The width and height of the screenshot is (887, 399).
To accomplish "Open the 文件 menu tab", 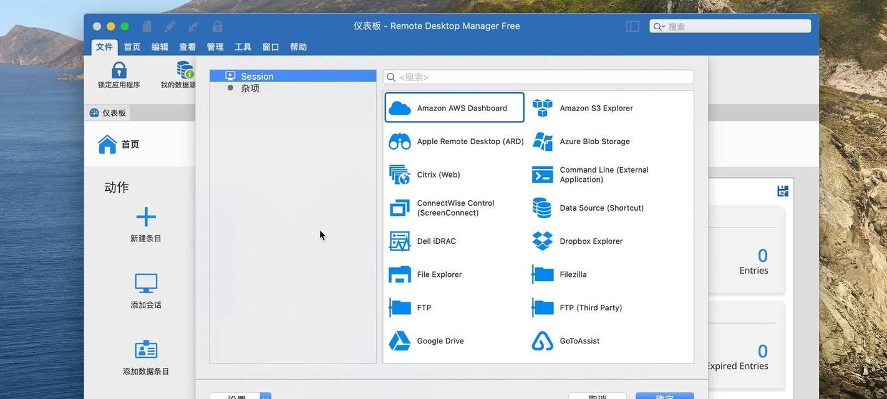I will click(104, 47).
